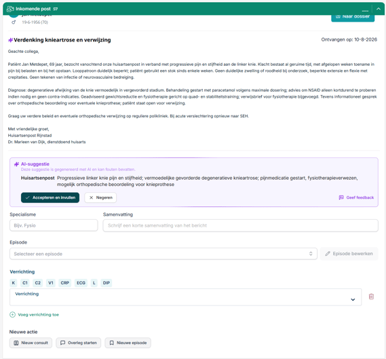Click the Inkomende post inbox icon

10,9
